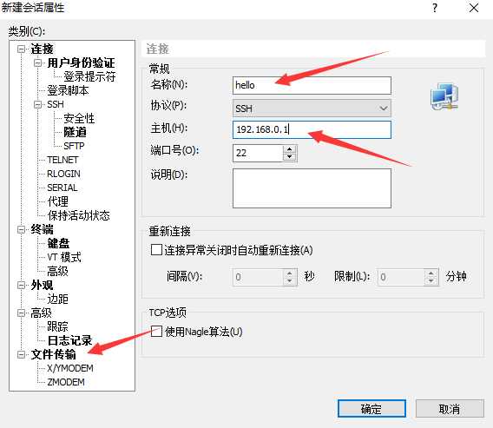Open the ZMODEM settings category
493x428 pixels.
point(66,382)
